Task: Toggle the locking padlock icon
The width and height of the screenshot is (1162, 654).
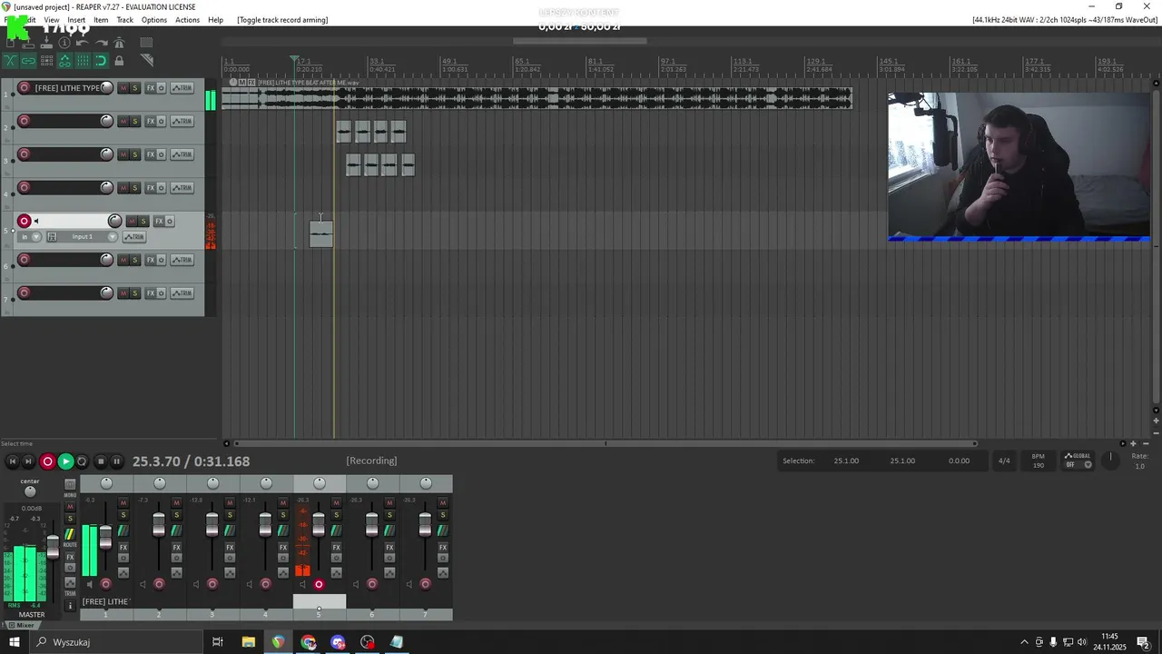Action: (119, 61)
